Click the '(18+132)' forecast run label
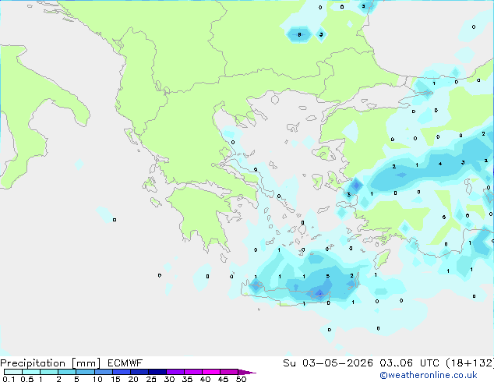This screenshot has width=494, height=382. (x=470, y=363)
